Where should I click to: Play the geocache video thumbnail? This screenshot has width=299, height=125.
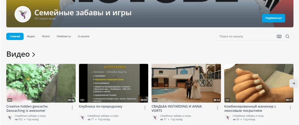(41, 83)
